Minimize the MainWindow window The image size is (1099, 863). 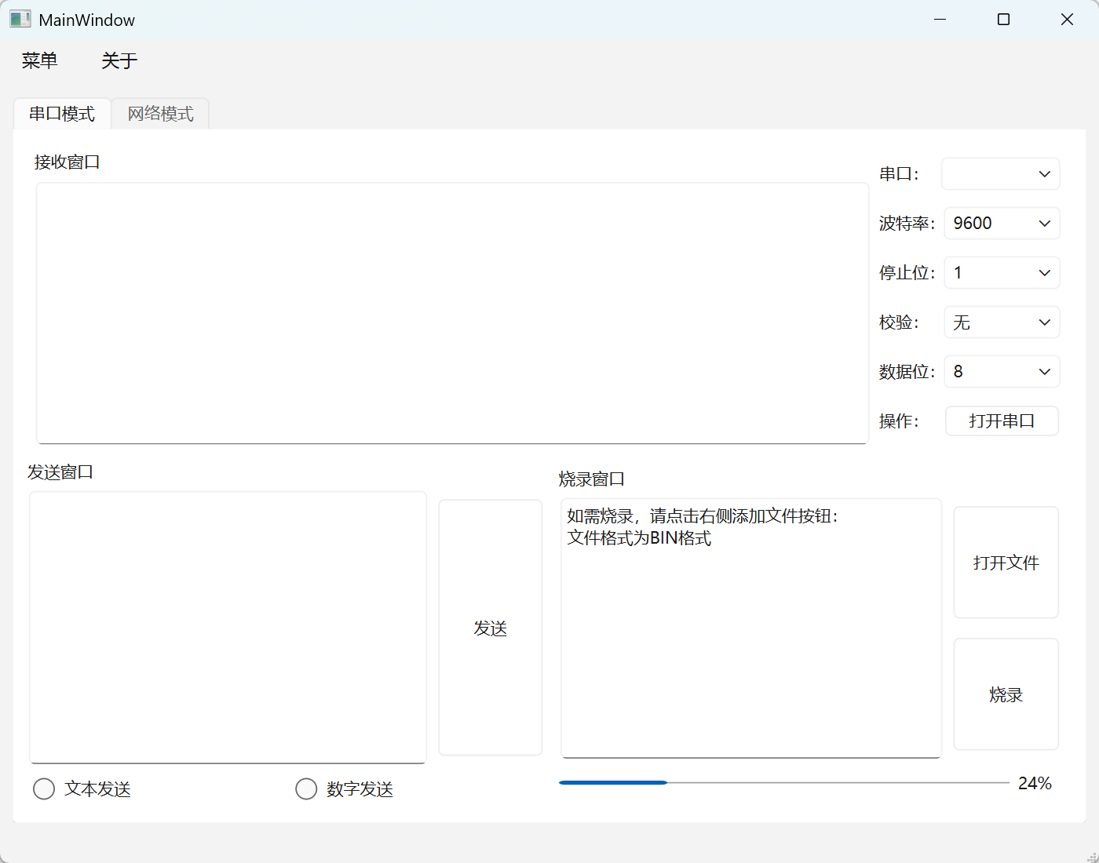tap(940, 20)
